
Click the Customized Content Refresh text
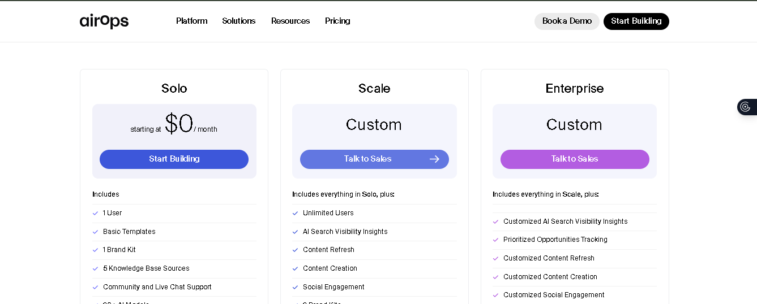pyautogui.click(x=549, y=258)
